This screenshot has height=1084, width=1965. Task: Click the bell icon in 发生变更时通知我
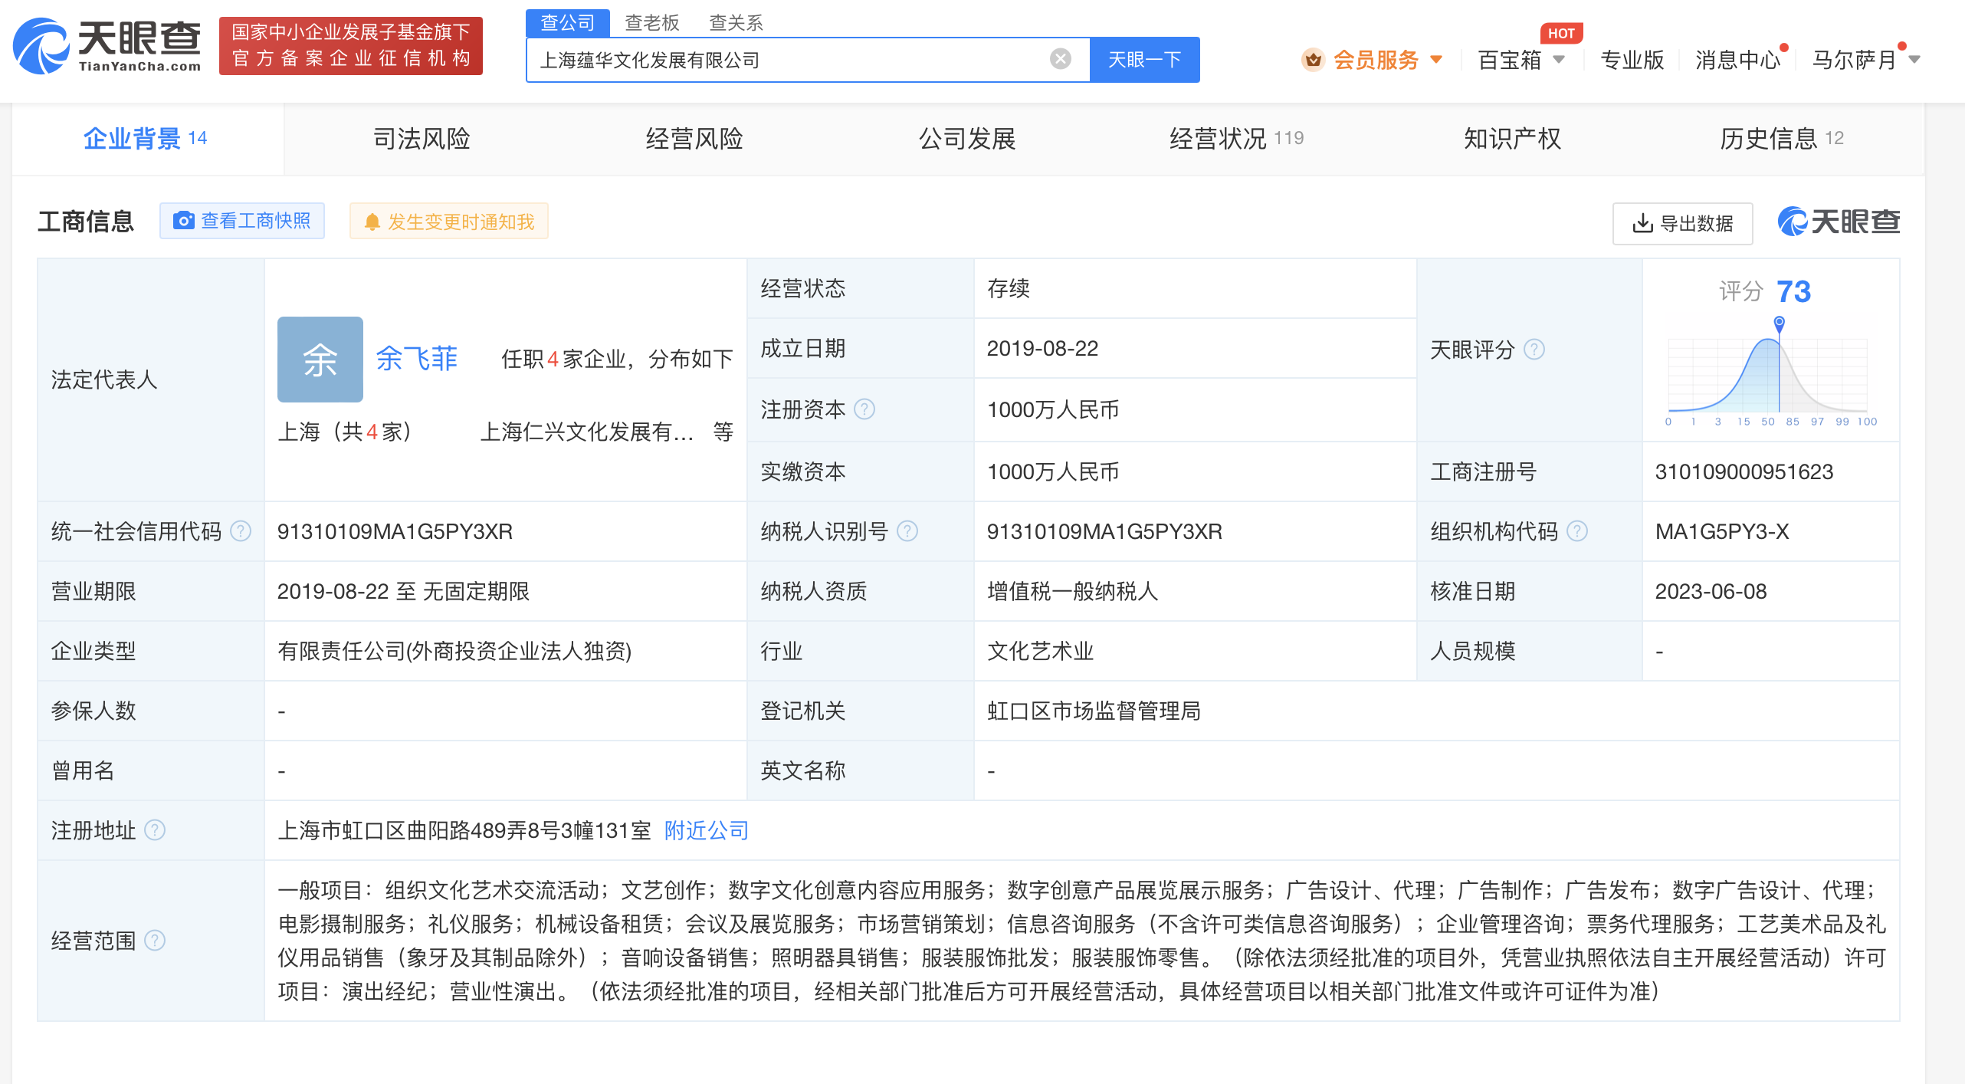click(372, 222)
